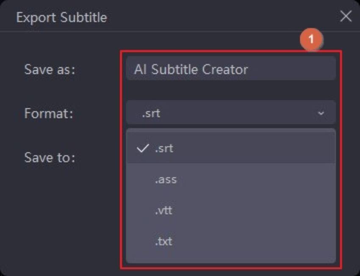Image resolution: width=360 pixels, height=276 pixels.
Task: Select .txt as export format
Action: click(163, 241)
